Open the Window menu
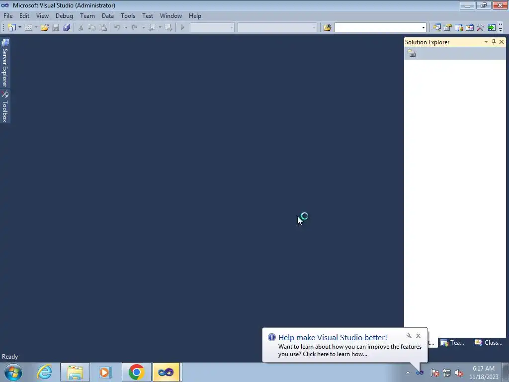 coord(171,15)
